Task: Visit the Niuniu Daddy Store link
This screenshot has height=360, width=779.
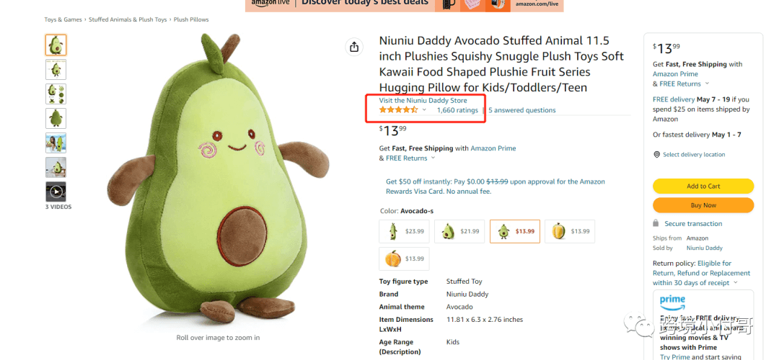Action: 423,100
